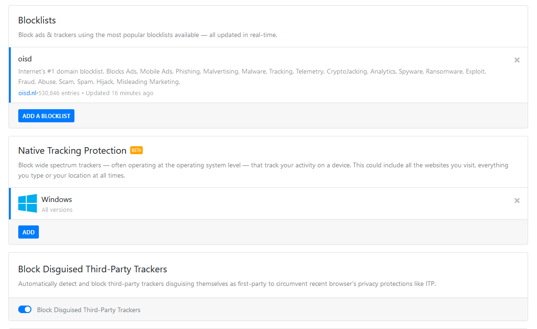The height and width of the screenshot is (329, 537).
Task: Click the All versions subtitle
Action: tap(57, 209)
